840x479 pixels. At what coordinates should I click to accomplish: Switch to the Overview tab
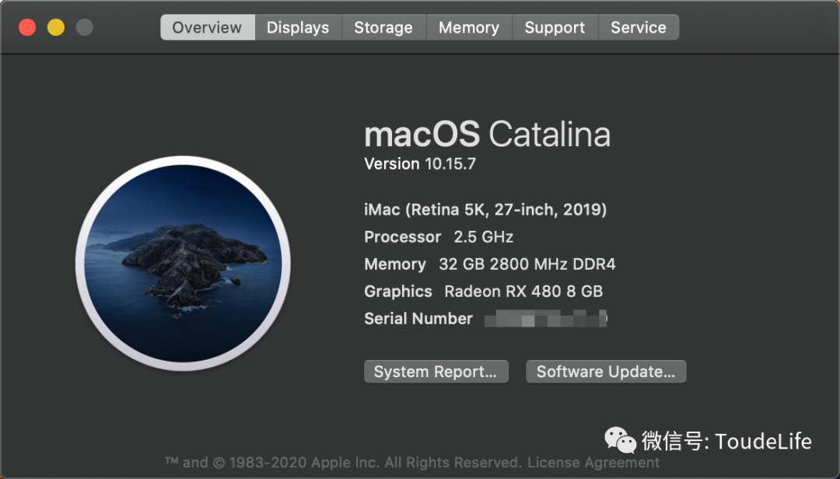(x=208, y=27)
